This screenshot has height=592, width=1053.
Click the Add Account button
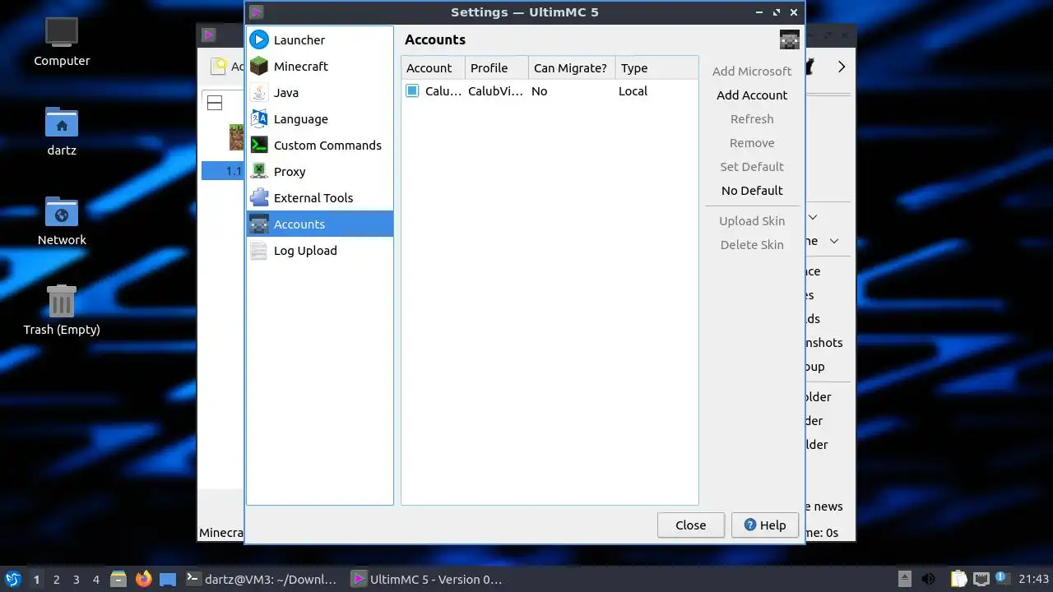(752, 95)
